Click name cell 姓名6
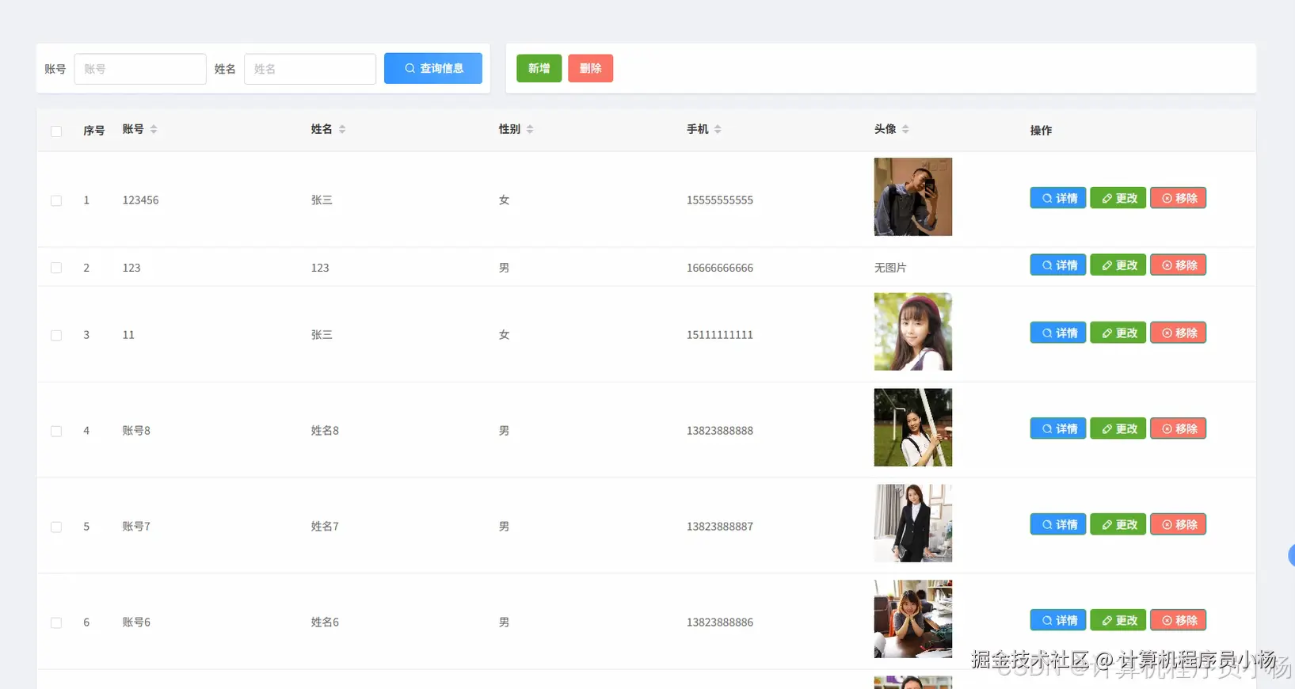The width and height of the screenshot is (1295, 689). tap(325, 622)
